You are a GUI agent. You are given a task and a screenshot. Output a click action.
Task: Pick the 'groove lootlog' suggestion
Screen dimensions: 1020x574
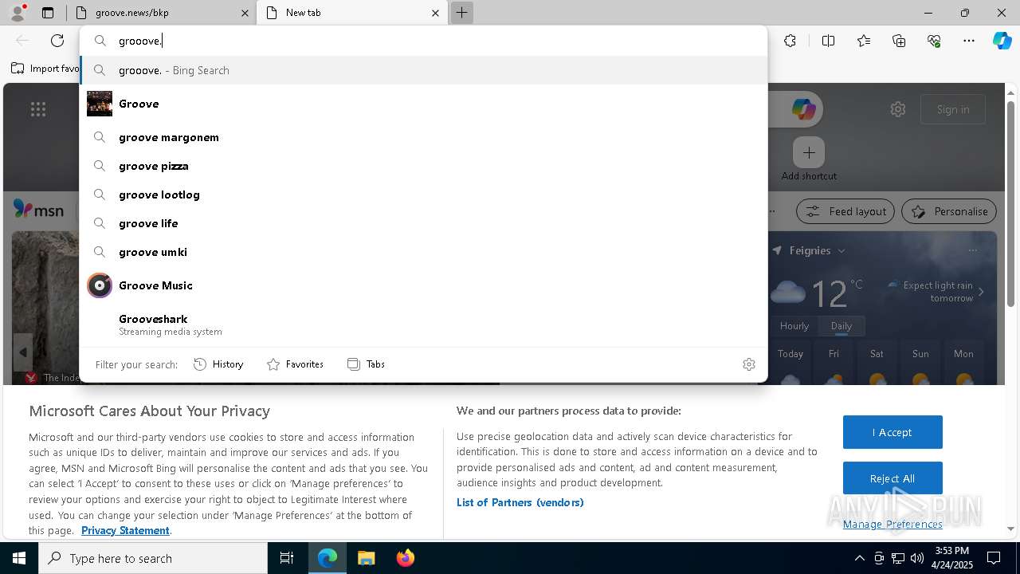(423, 195)
